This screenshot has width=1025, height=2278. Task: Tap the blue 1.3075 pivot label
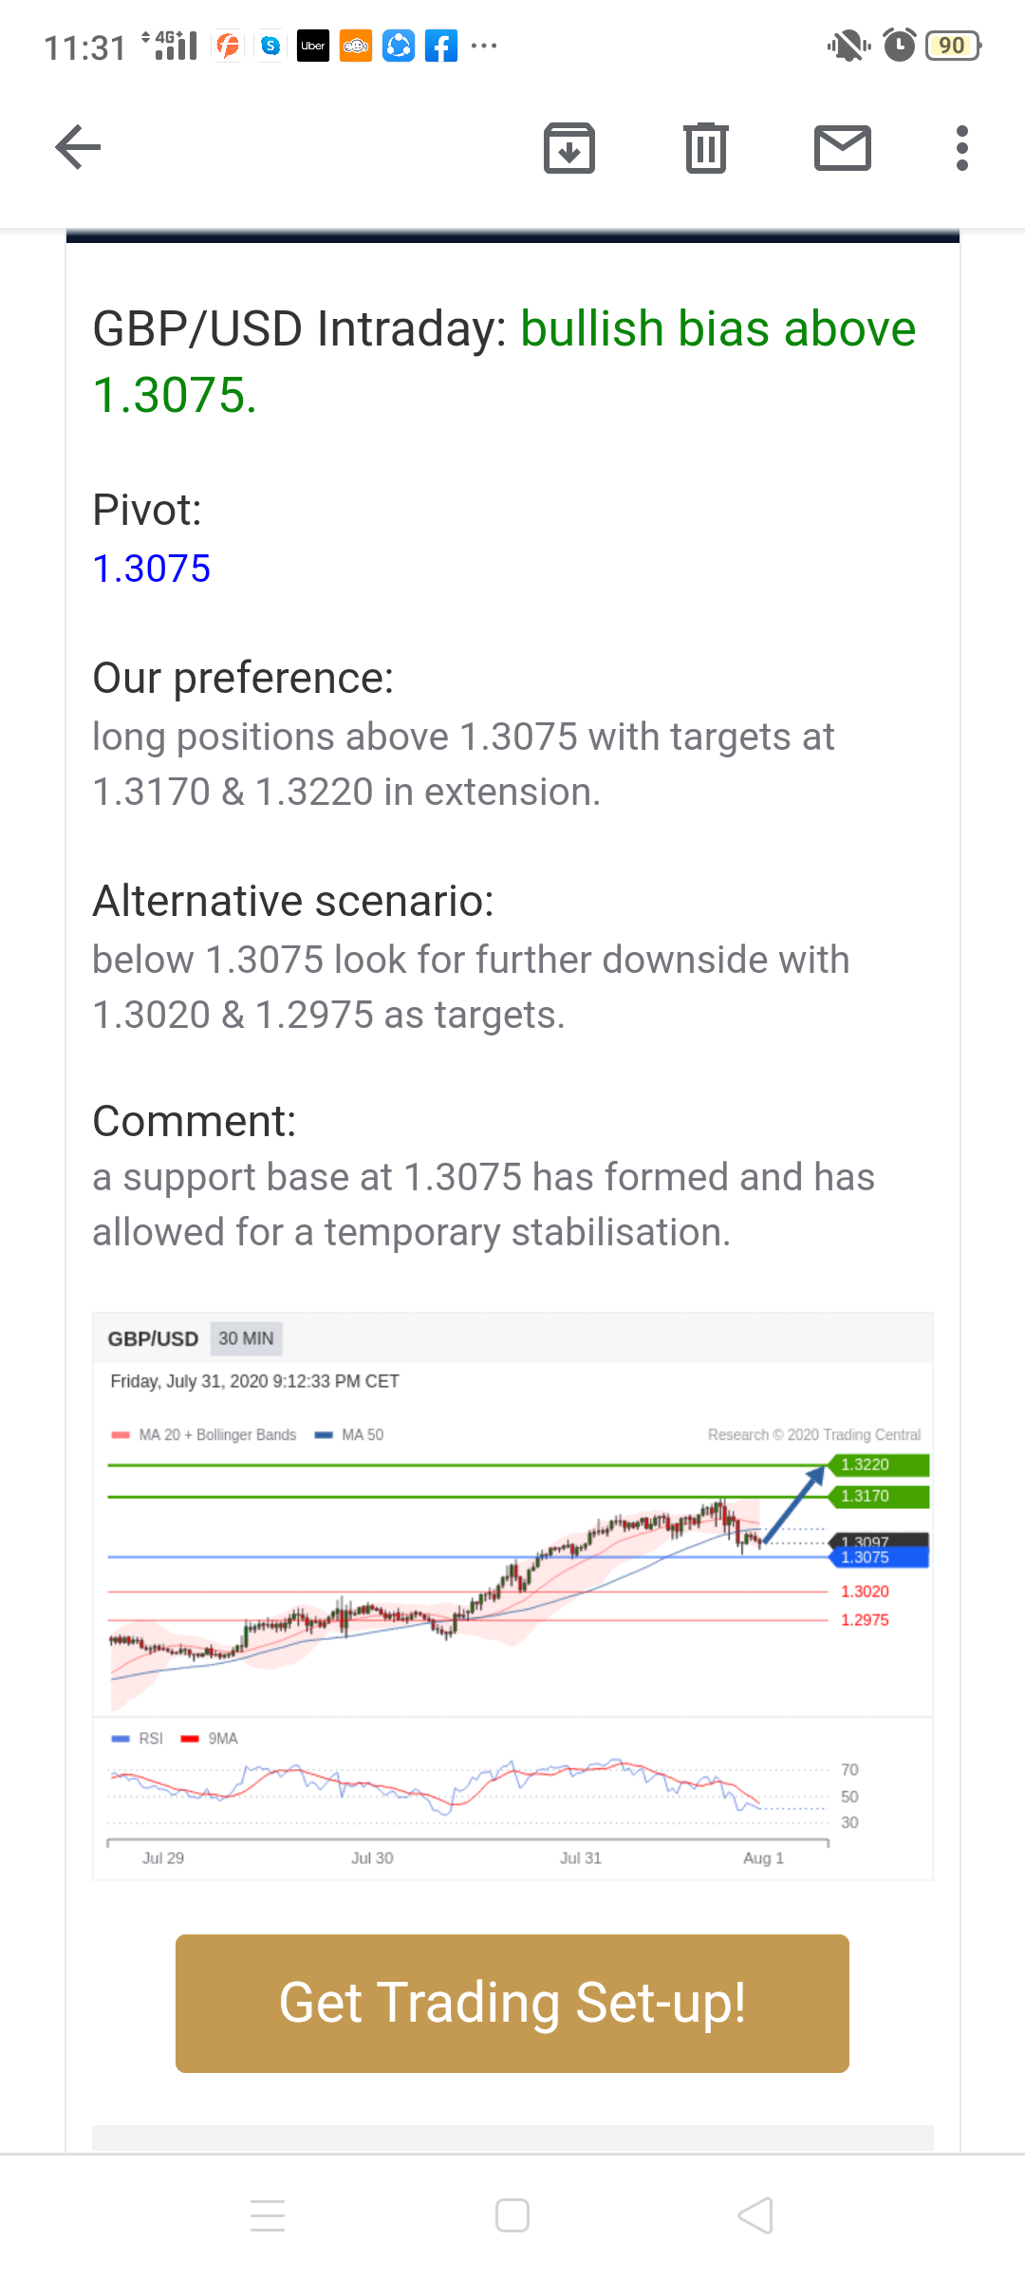882,1559
